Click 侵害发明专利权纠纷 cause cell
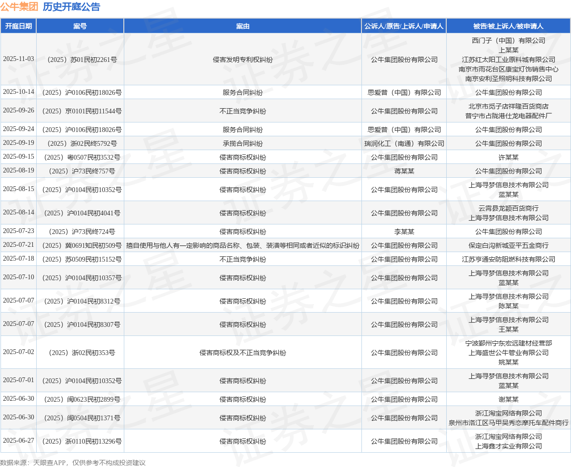This screenshot has height=467, width=571. (242, 60)
